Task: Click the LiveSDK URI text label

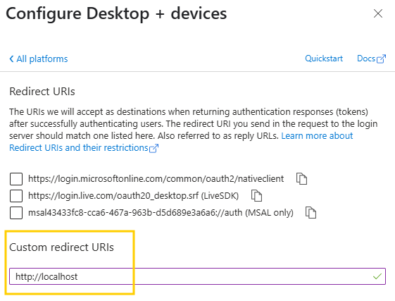Action: 133,196
